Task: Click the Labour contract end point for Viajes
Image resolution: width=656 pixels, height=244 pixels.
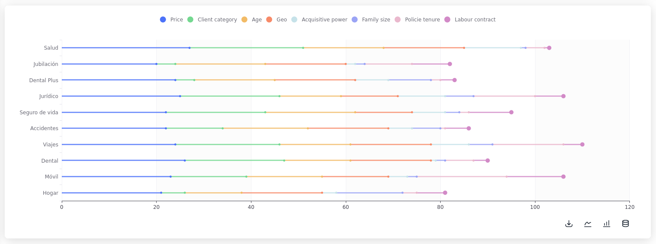Action: point(582,144)
